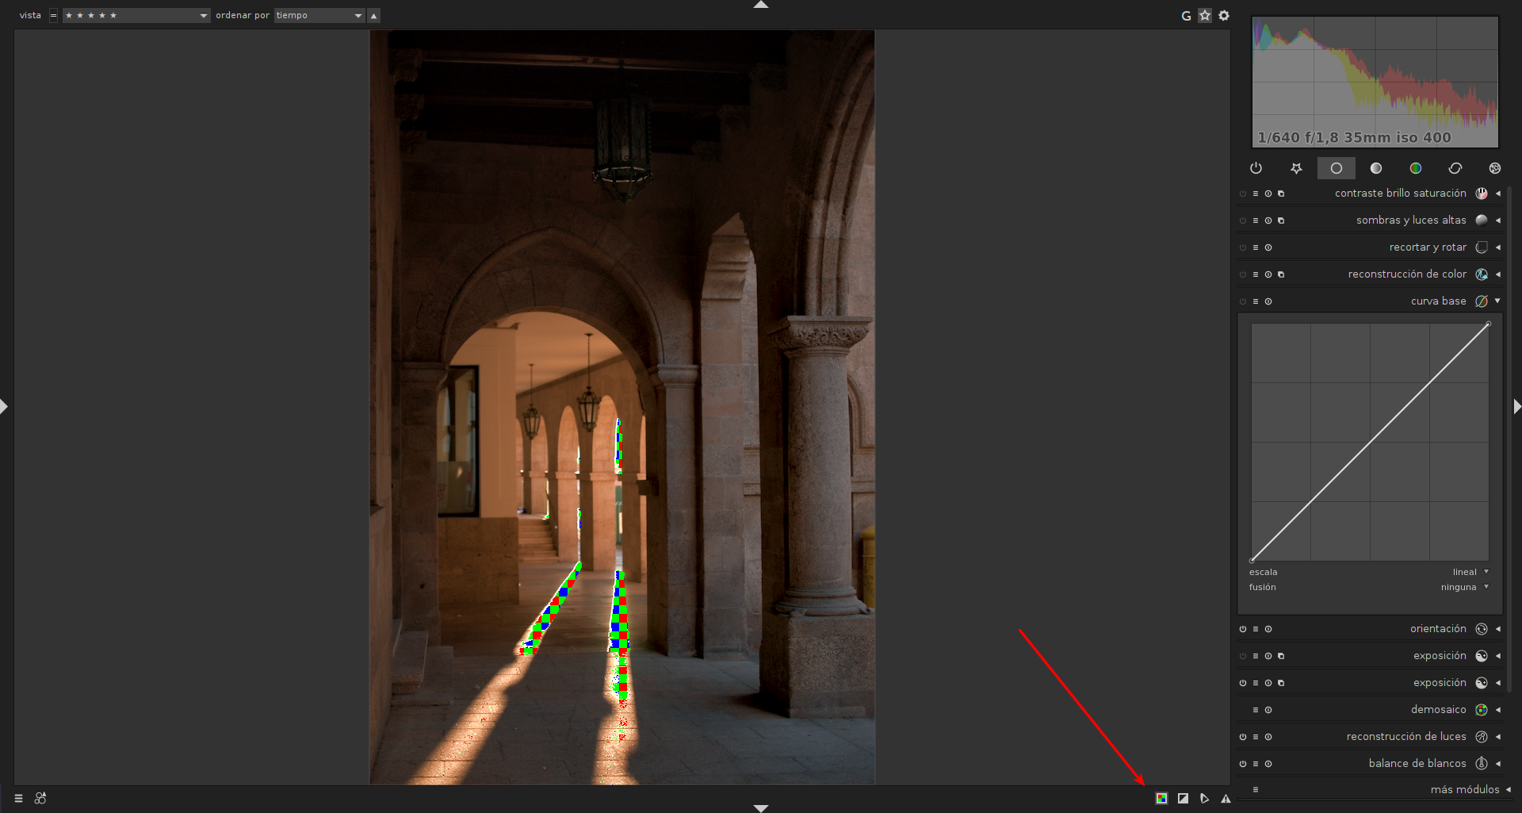Open presets menu for curva base
The image size is (1522, 813).
pyautogui.click(x=1256, y=301)
